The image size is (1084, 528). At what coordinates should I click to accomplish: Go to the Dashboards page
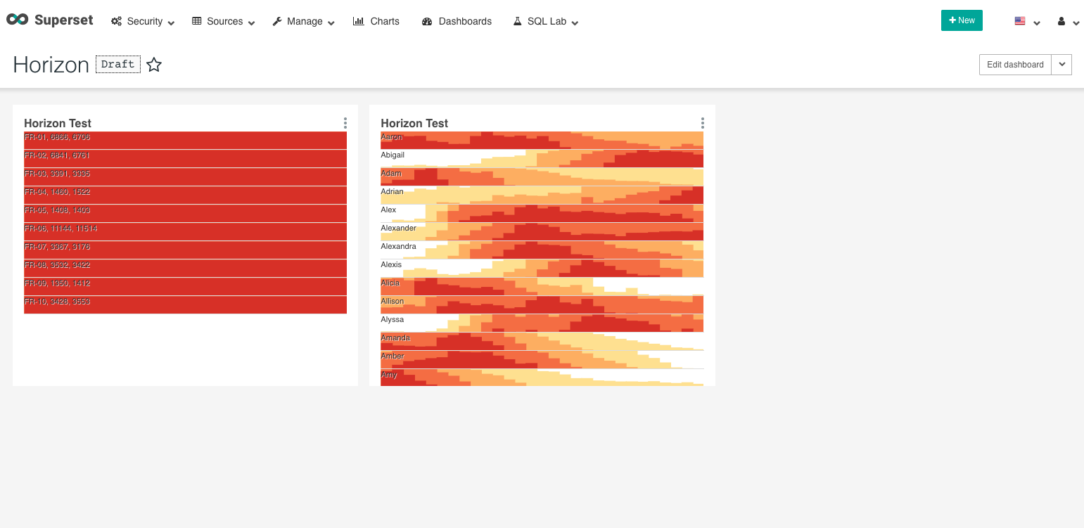(457, 21)
